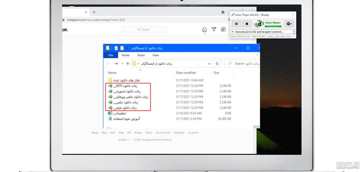
Task: Open the Instagram Jobs footer link
Action: click(113, 133)
